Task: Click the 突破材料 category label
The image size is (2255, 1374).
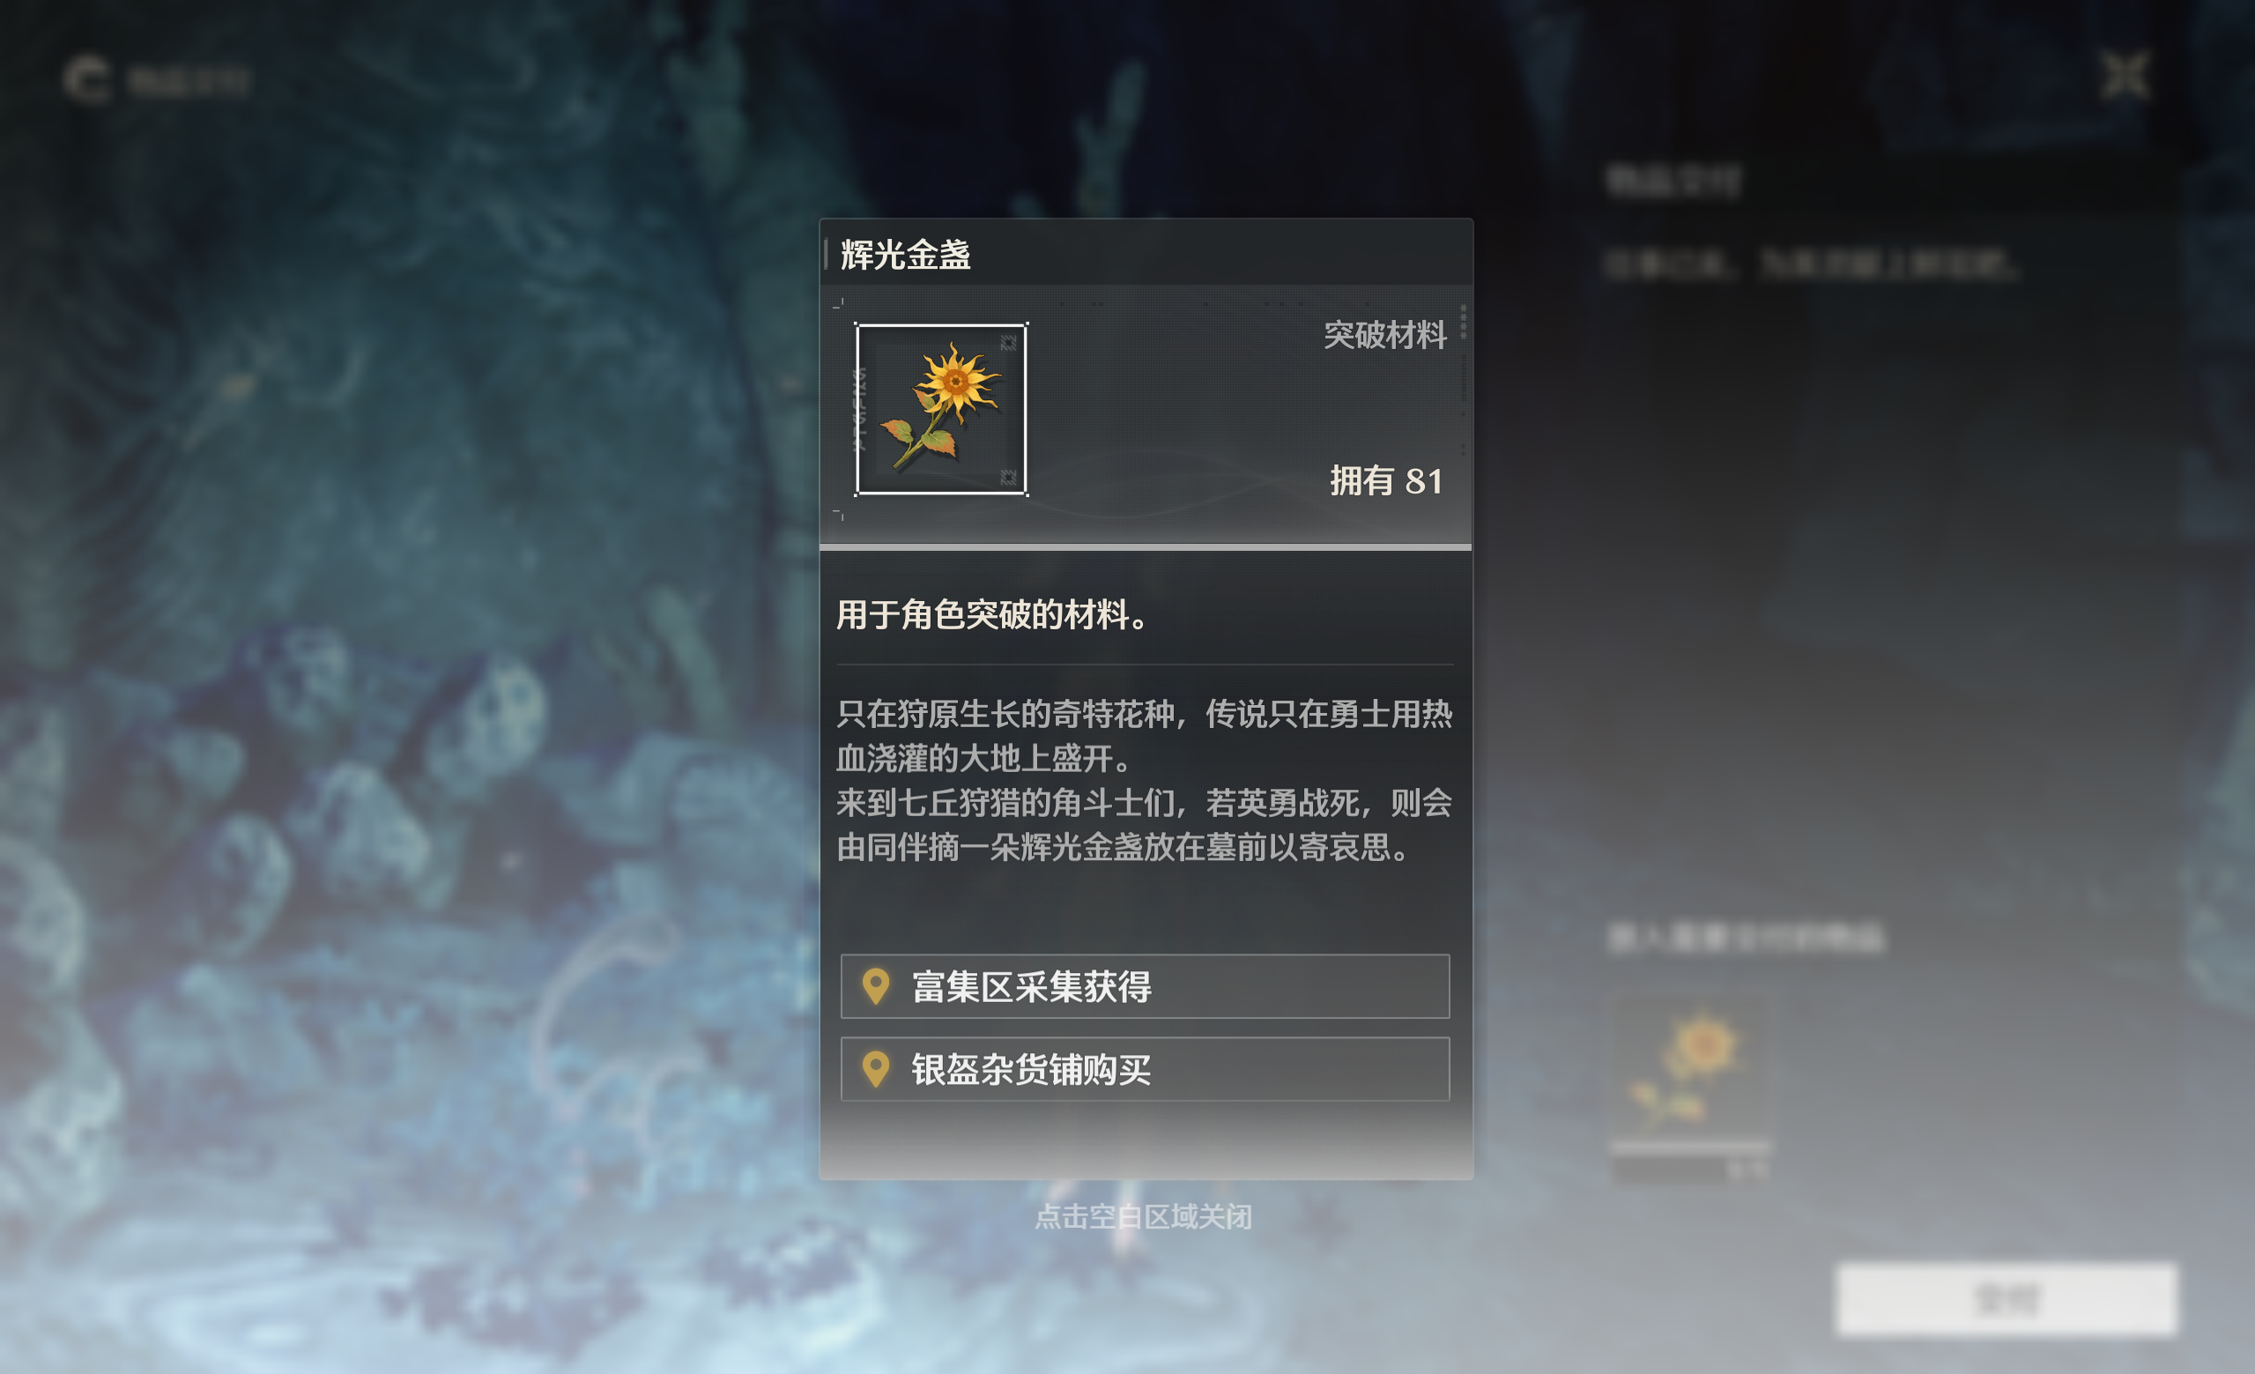Action: pyautogui.click(x=1384, y=335)
